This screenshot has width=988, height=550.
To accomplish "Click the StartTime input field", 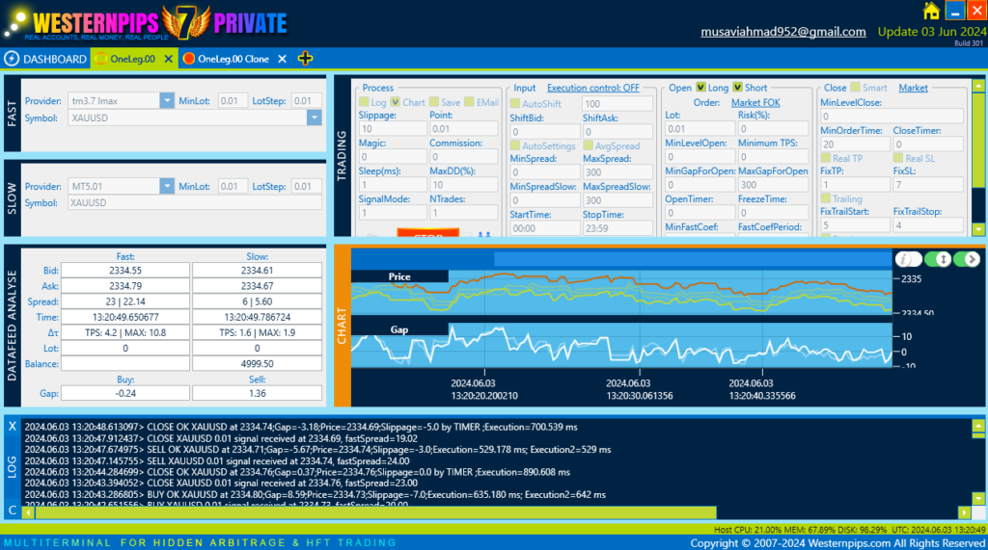I will pos(544,228).
